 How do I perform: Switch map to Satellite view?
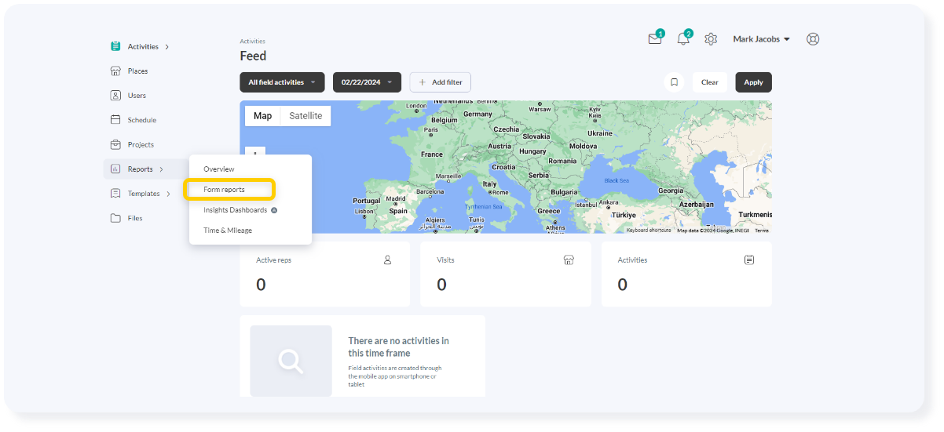point(306,116)
